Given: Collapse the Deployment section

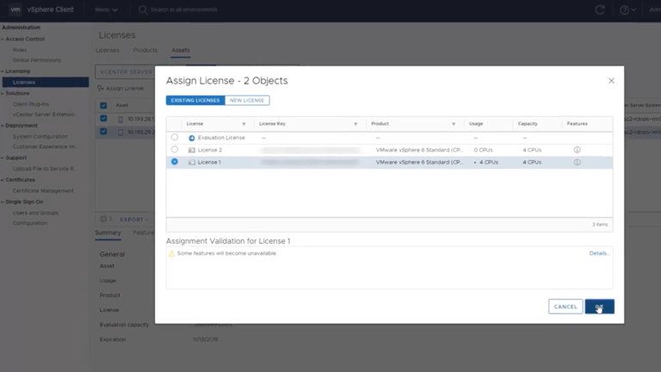Looking at the screenshot, I should pos(3,126).
